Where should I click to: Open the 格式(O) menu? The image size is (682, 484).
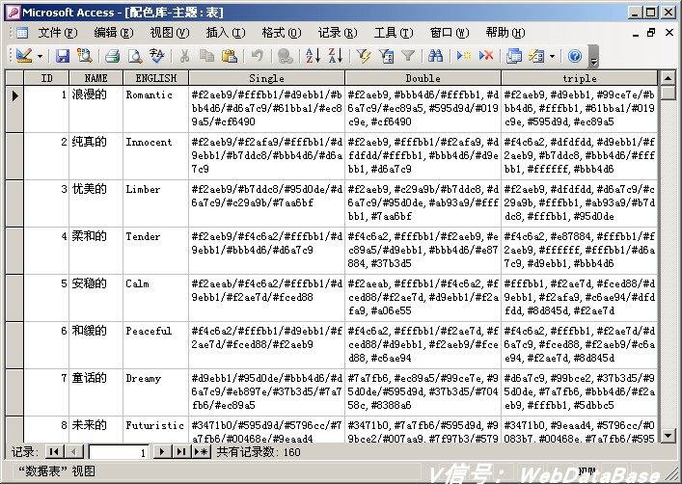pos(282,33)
